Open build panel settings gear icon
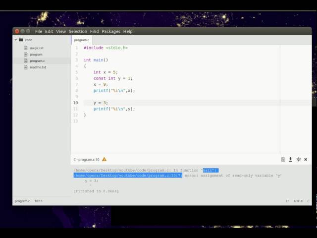 click(298, 160)
